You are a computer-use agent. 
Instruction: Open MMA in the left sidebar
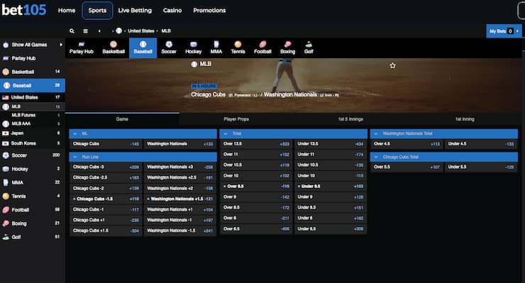[x=32, y=182]
